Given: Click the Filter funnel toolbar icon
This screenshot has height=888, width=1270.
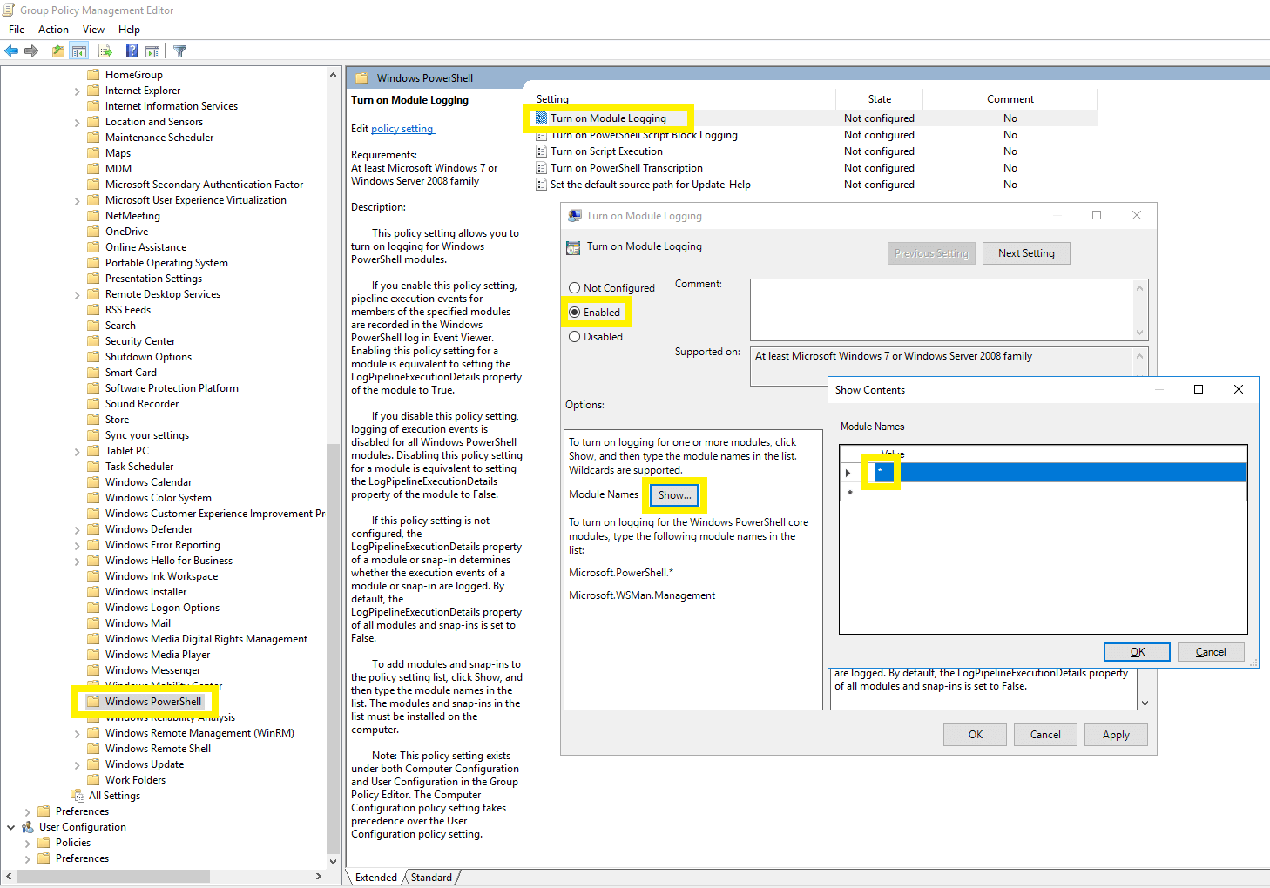Looking at the screenshot, I should 180,51.
